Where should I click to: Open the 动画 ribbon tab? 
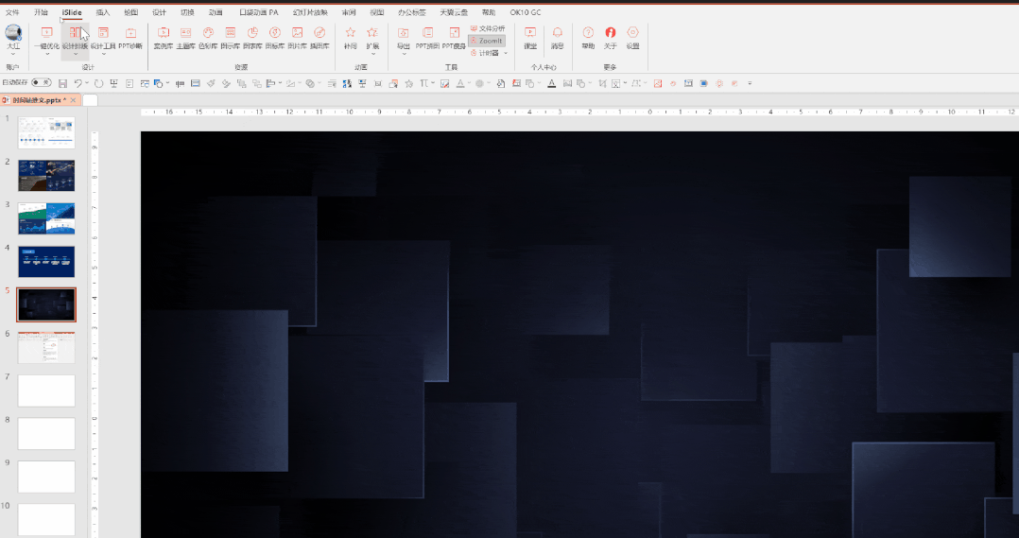pyautogui.click(x=216, y=12)
